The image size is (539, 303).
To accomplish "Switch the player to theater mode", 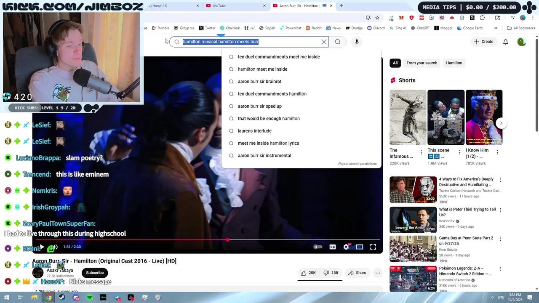I will pyautogui.click(x=360, y=247).
